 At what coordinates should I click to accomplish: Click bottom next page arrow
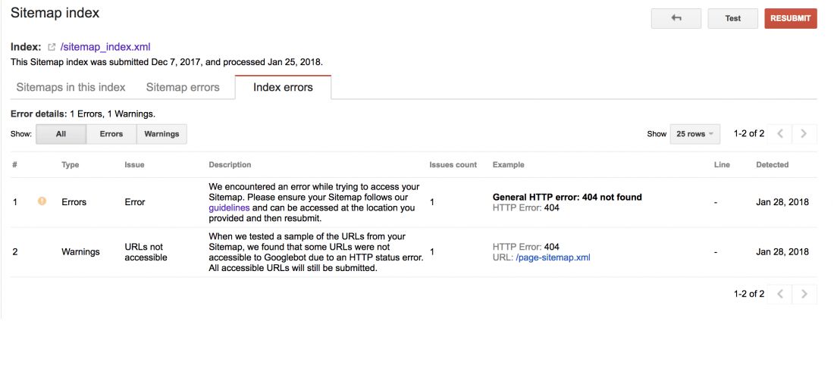[x=804, y=294]
